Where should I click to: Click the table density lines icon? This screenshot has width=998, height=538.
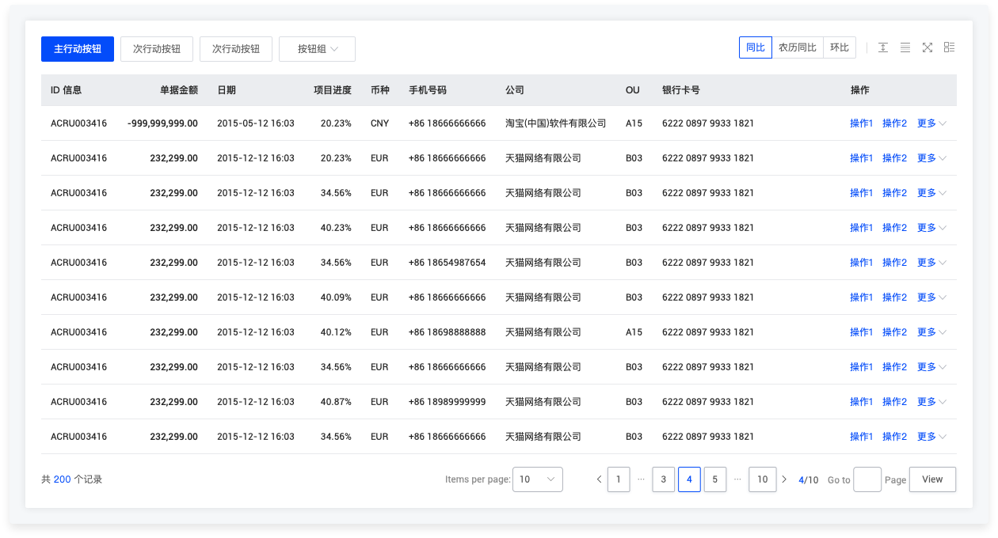[905, 47]
